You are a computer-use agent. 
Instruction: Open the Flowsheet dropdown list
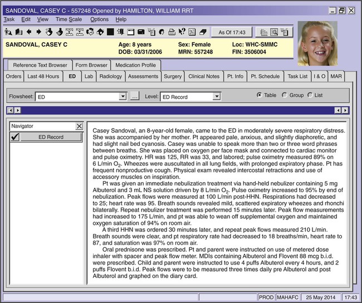[123, 97]
